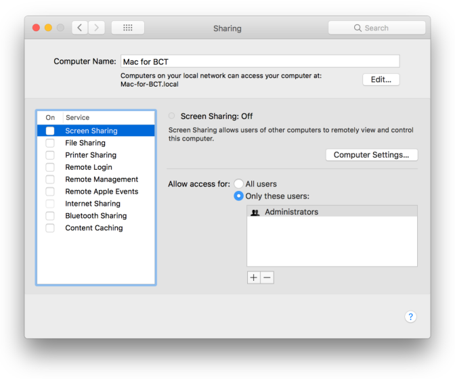Remove a user with the minus button

(267, 277)
